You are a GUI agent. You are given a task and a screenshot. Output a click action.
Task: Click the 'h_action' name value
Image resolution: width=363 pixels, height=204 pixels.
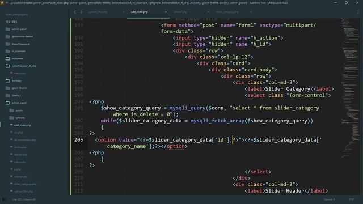click(x=265, y=38)
